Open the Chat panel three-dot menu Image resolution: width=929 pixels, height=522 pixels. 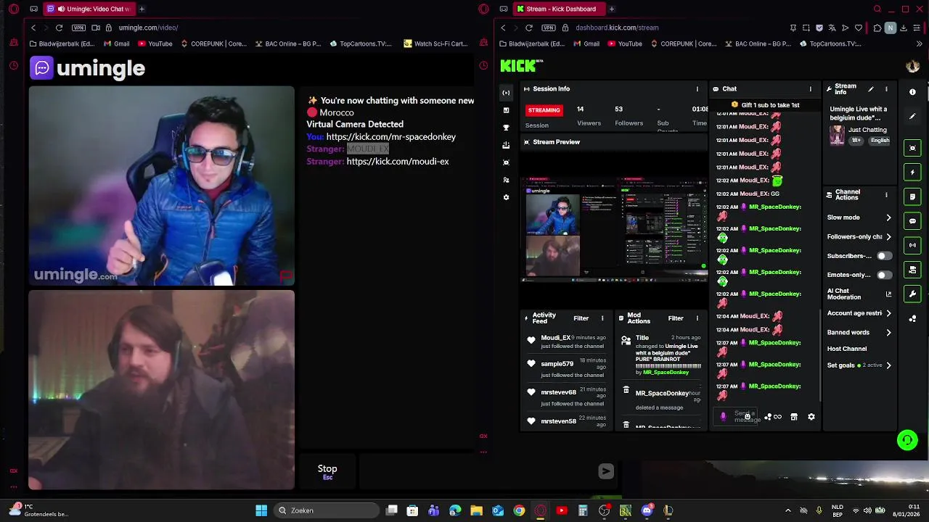[x=811, y=89]
